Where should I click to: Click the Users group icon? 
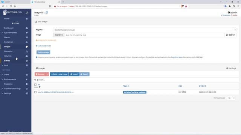pos(27,75)
